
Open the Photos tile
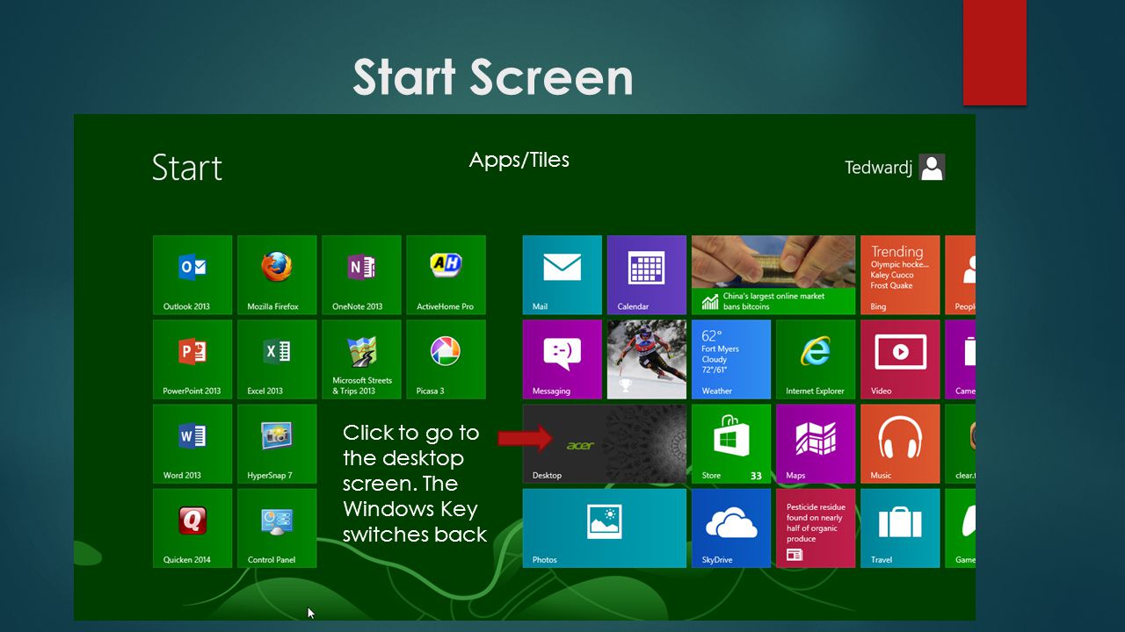pos(605,528)
